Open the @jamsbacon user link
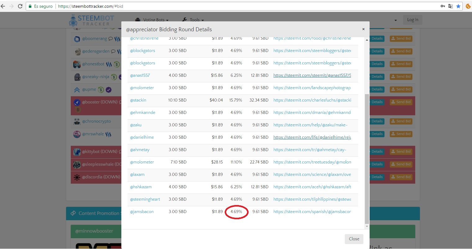This screenshot has width=472, height=249. coord(142,212)
